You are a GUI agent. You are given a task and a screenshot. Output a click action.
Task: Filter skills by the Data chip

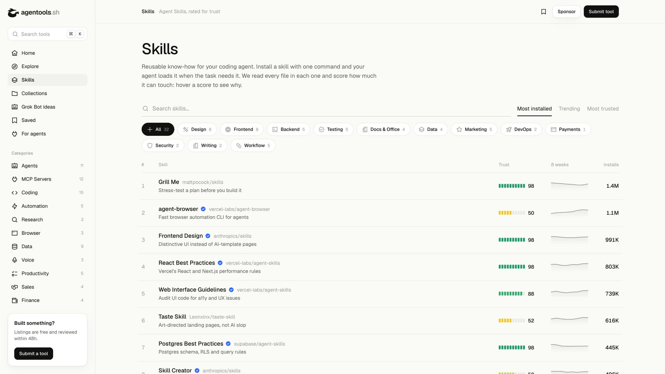coord(431,129)
